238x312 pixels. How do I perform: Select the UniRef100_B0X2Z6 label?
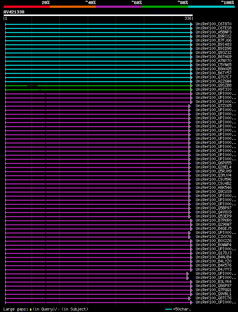213,241
